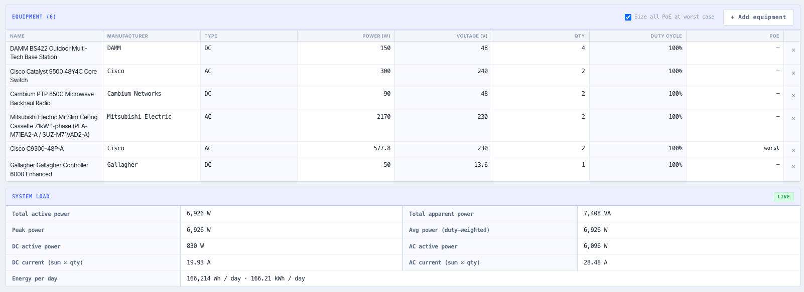Remove the DAMM BS422 base station row

793,50
